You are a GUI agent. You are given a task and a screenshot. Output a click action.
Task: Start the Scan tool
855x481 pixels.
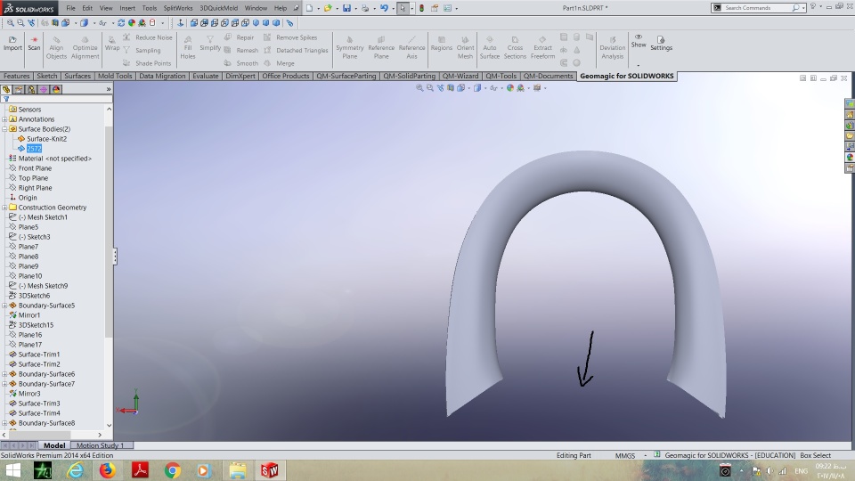[x=34, y=43]
